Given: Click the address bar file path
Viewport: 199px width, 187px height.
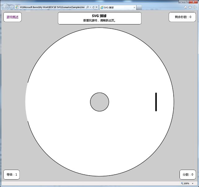Looking at the screenshot, I should pos(52,7).
